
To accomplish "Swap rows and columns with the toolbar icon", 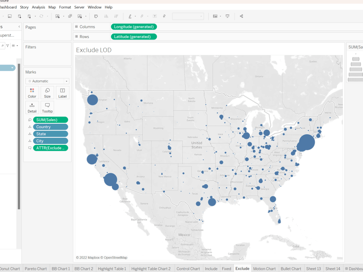I will coord(96,16).
